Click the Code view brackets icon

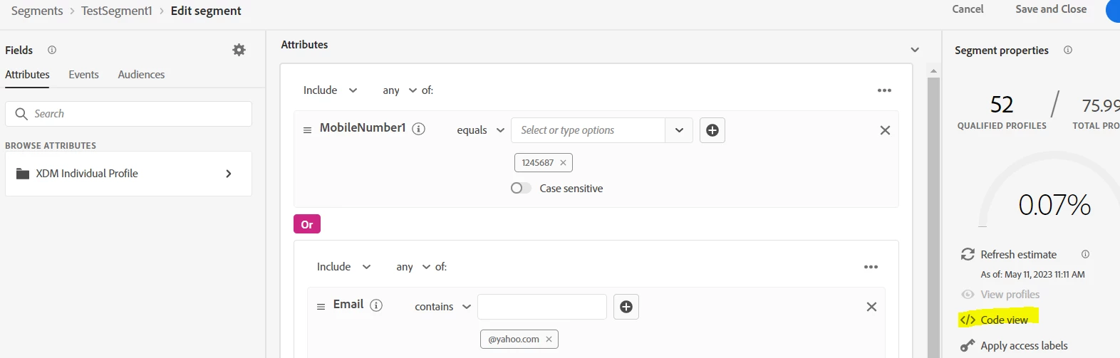point(968,320)
